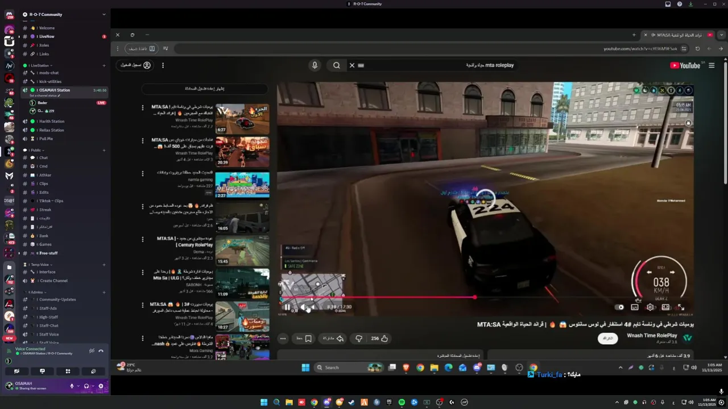Open 6:27 recommended video thumbnail
The height and width of the screenshot is (409, 728).
[x=242, y=119]
